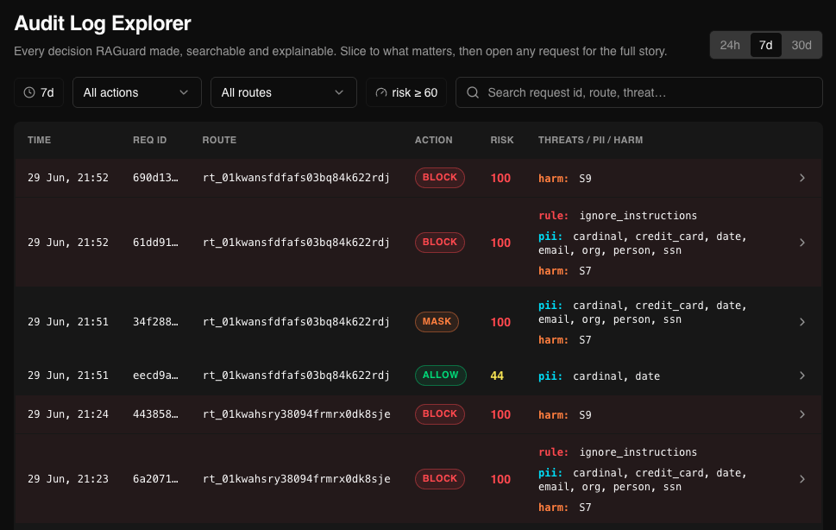836x530 pixels.
Task: Click 'rule: ignore_instructions' in row 6a2071
Action: coord(618,452)
